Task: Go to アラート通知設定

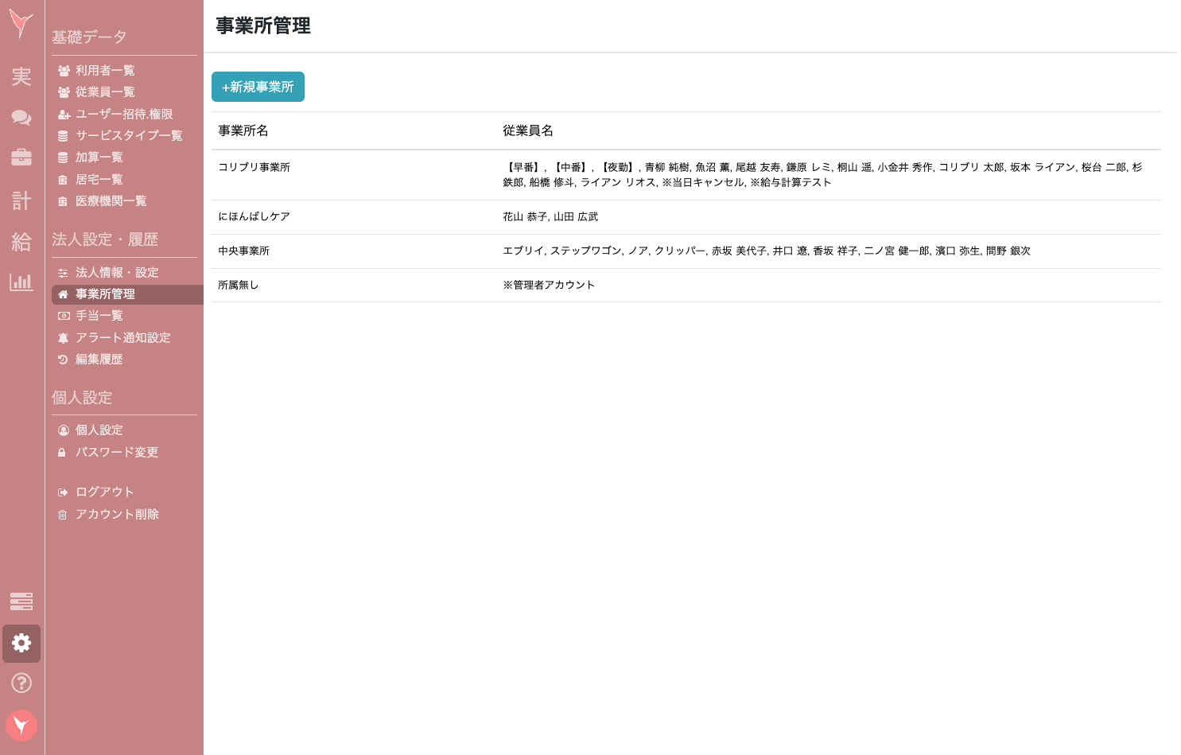Action: [122, 337]
